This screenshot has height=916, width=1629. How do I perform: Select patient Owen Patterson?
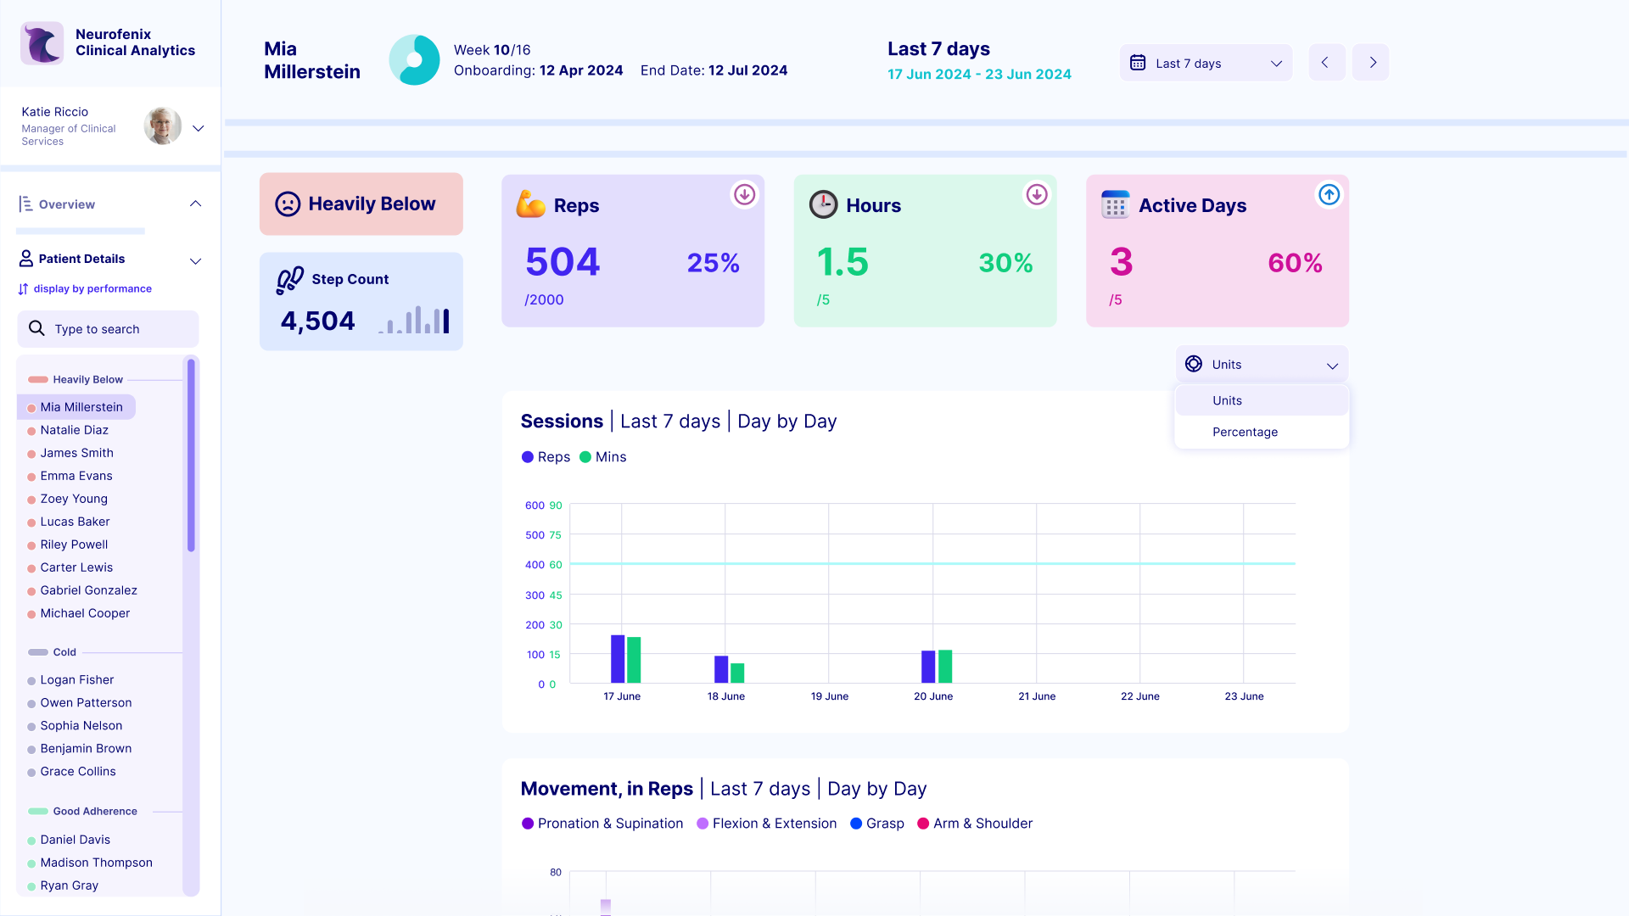[x=86, y=703]
